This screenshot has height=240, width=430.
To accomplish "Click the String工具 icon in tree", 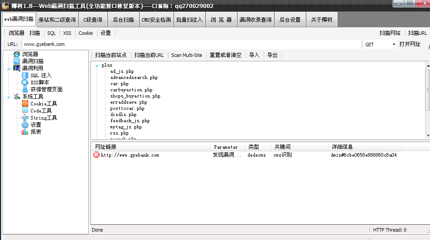I will tap(25, 118).
